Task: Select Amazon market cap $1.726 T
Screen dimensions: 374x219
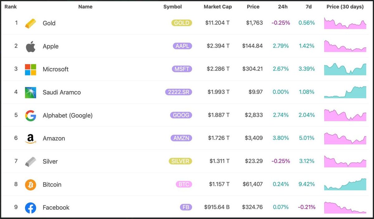Action: coord(218,138)
